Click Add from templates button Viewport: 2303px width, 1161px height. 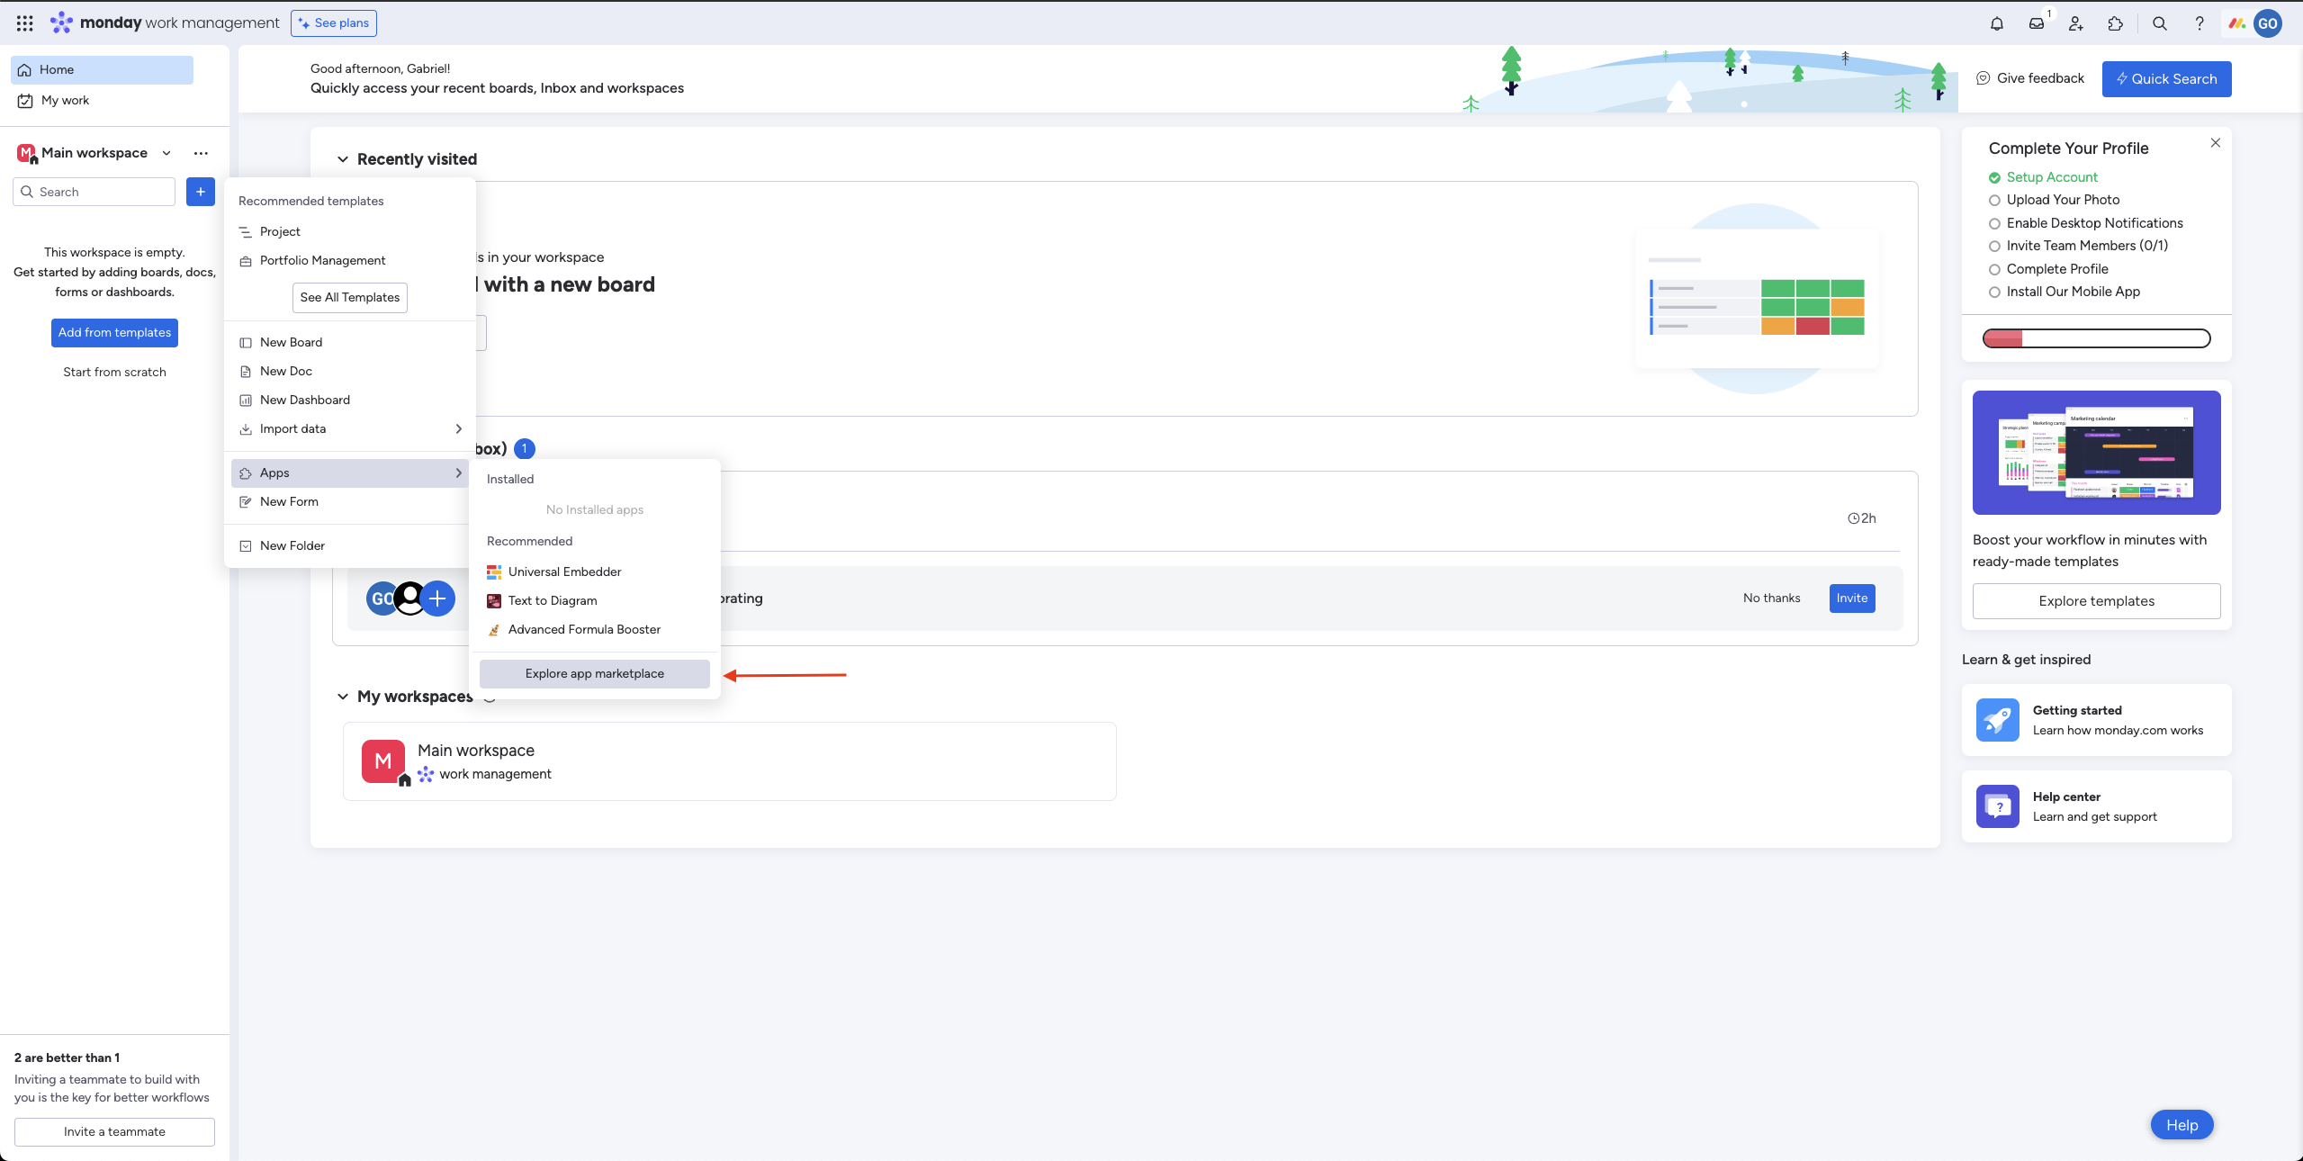coord(114,333)
